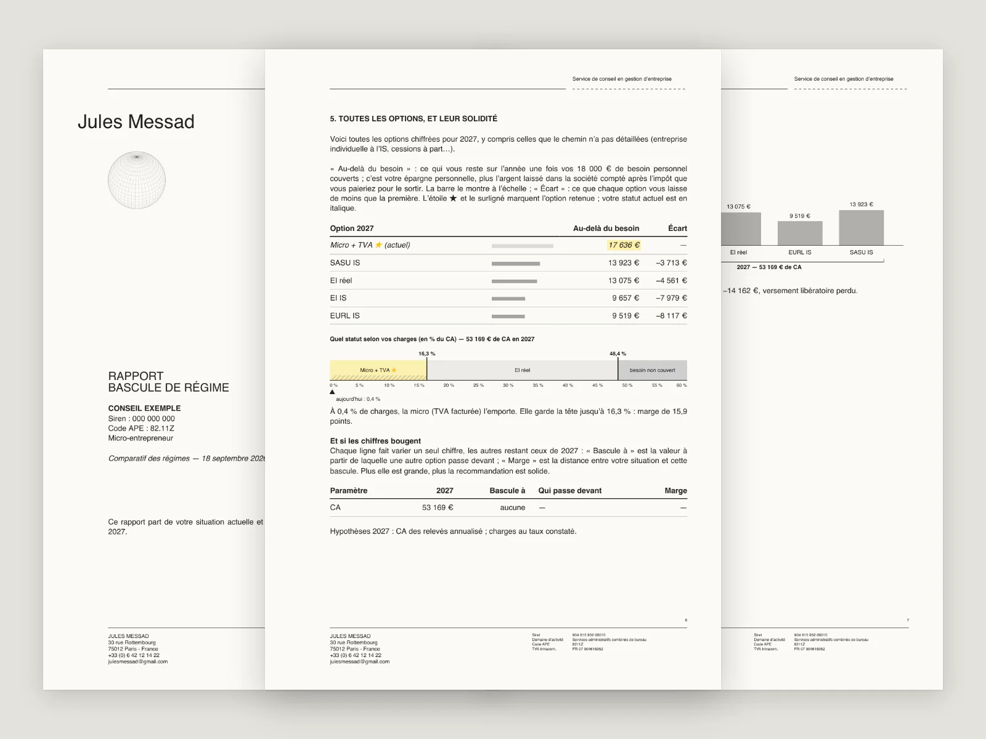Click the Qui passe devant column header
This screenshot has height=739, width=986.
[570, 491]
